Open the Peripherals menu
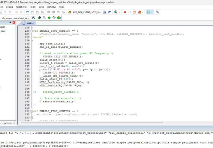 pos(22,7)
